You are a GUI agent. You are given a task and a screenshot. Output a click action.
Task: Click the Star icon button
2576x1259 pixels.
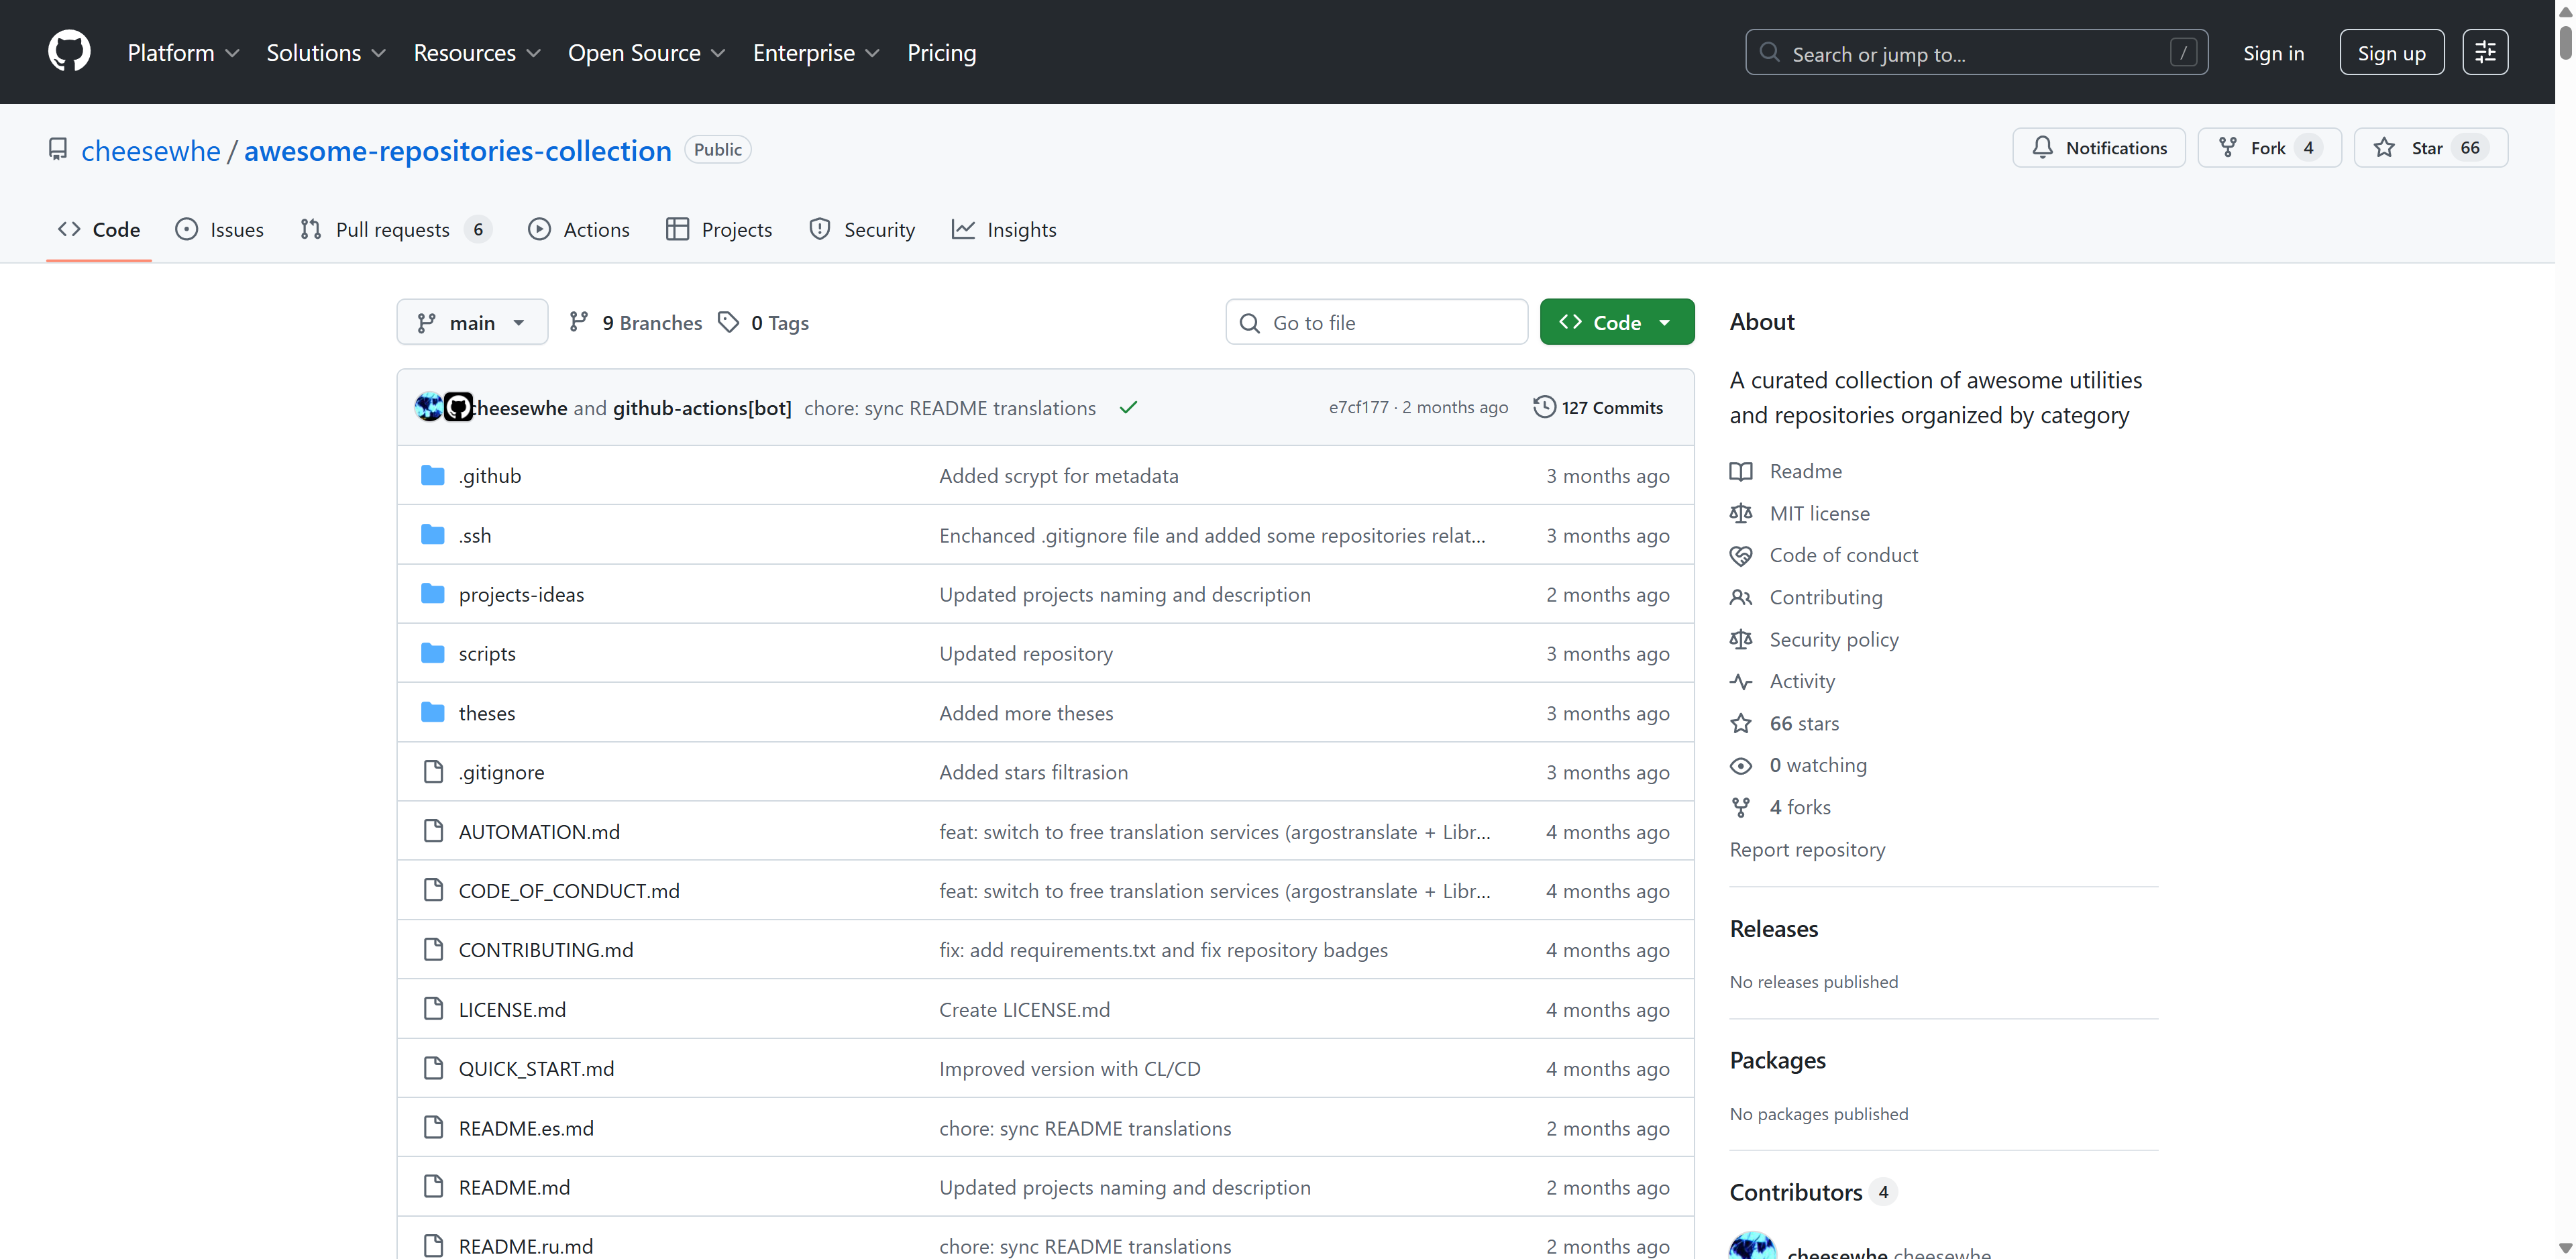pos(2385,148)
